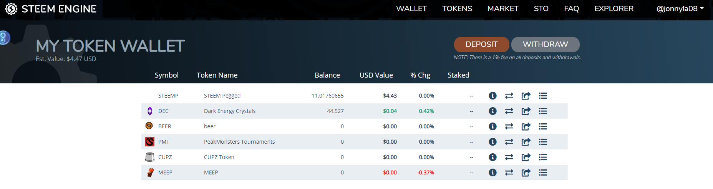
Task: Click the DEC crystal token icon
Action: [x=150, y=111]
